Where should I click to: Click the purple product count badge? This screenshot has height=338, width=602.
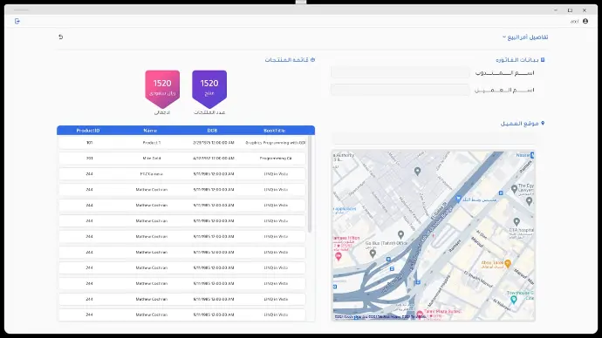[x=209, y=89]
